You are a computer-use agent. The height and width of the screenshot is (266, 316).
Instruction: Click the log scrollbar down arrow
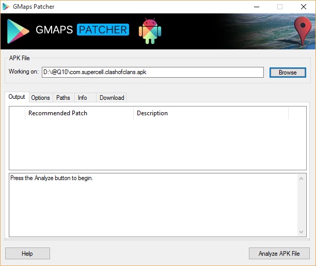click(302, 232)
